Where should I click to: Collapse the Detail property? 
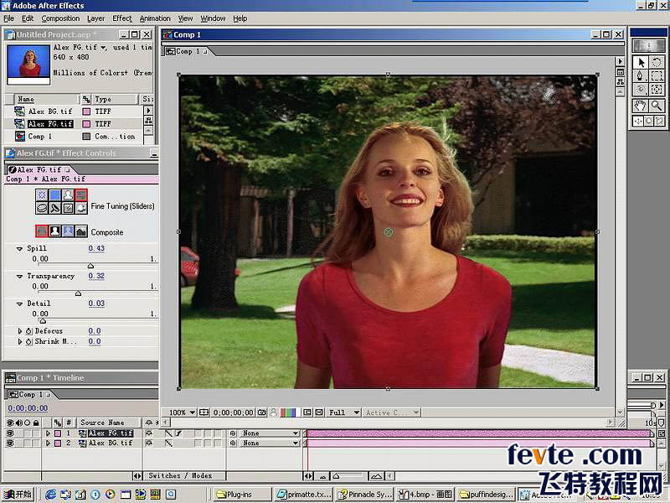coord(19,303)
